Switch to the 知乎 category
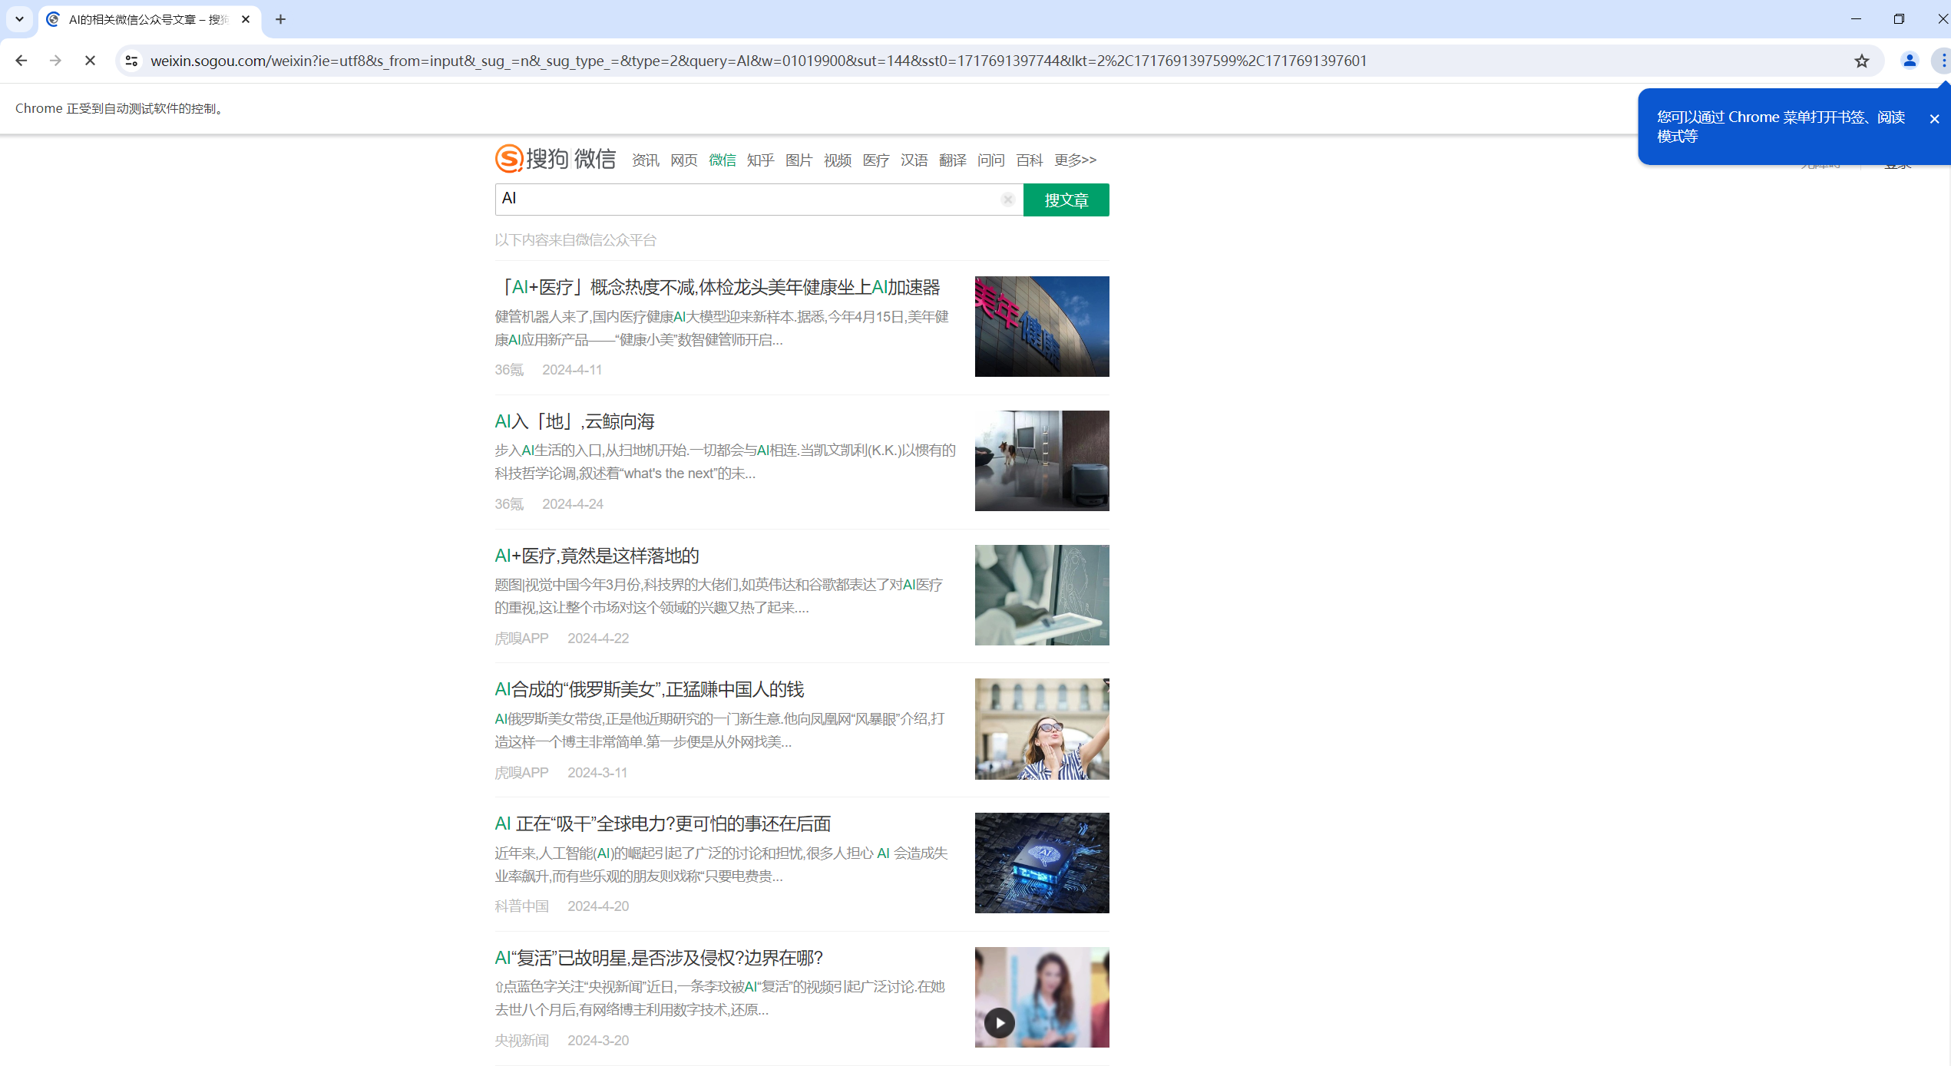 [760, 160]
